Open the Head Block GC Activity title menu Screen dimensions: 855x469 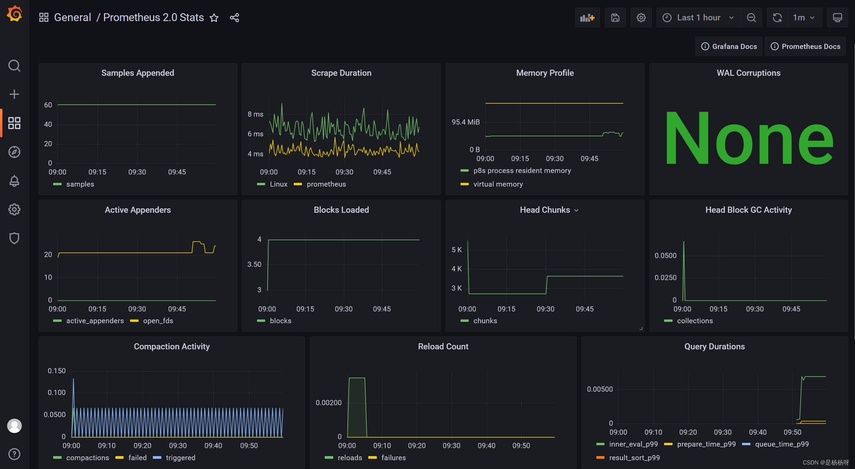748,210
